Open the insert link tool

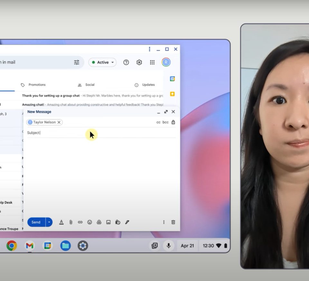(x=80, y=222)
